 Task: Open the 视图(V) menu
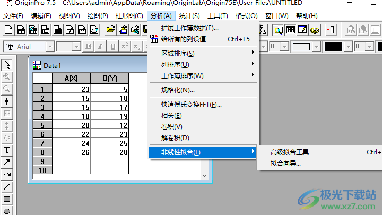pyautogui.click(x=70, y=16)
